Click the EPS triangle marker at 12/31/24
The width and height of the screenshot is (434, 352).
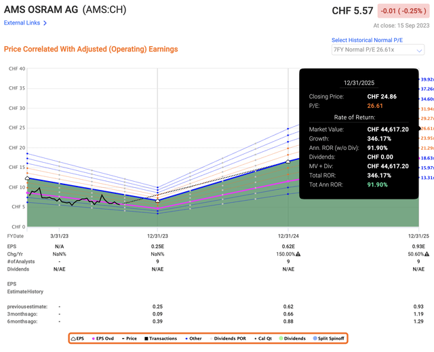pos(288,161)
